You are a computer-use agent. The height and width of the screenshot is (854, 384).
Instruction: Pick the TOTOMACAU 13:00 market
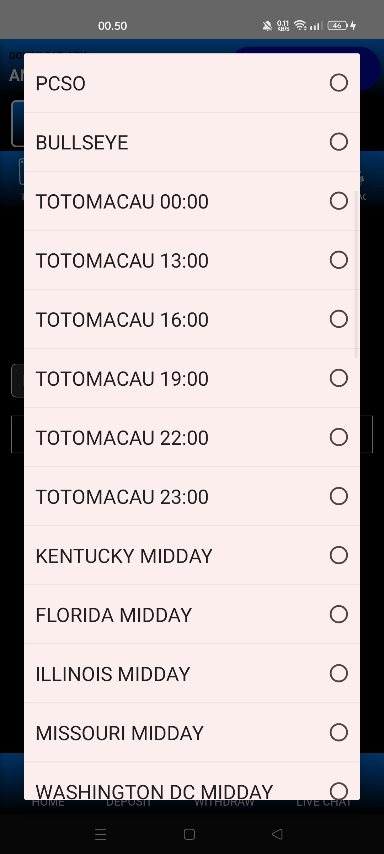click(338, 260)
